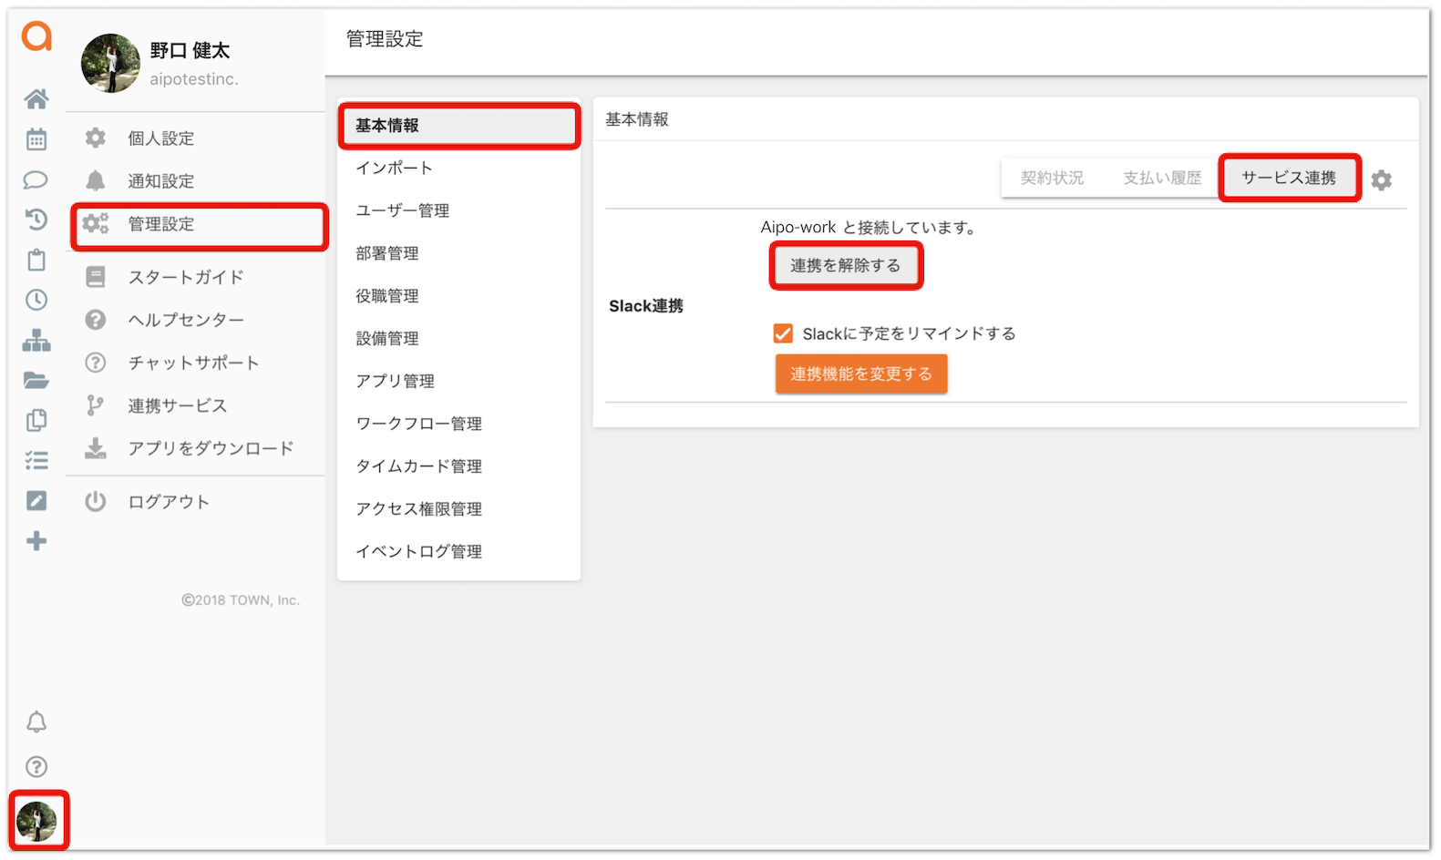Click the 野口 健太 user name
The width and height of the screenshot is (1441, 860).
(x=190, y=51)
